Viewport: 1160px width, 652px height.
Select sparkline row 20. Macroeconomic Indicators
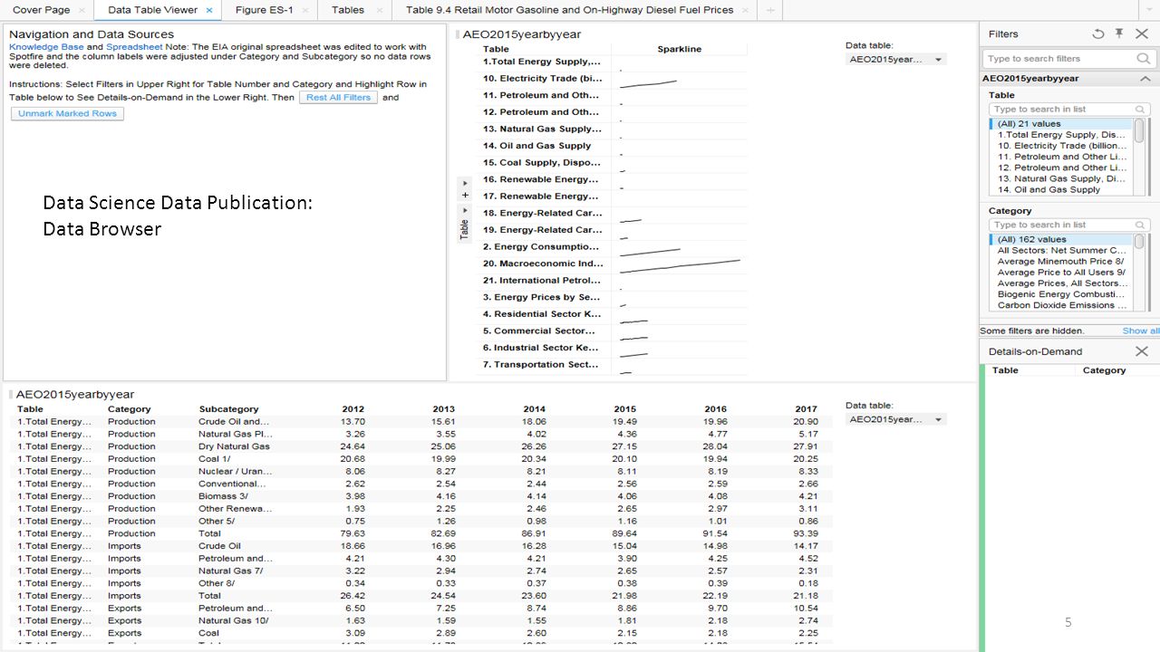point(613,264)
